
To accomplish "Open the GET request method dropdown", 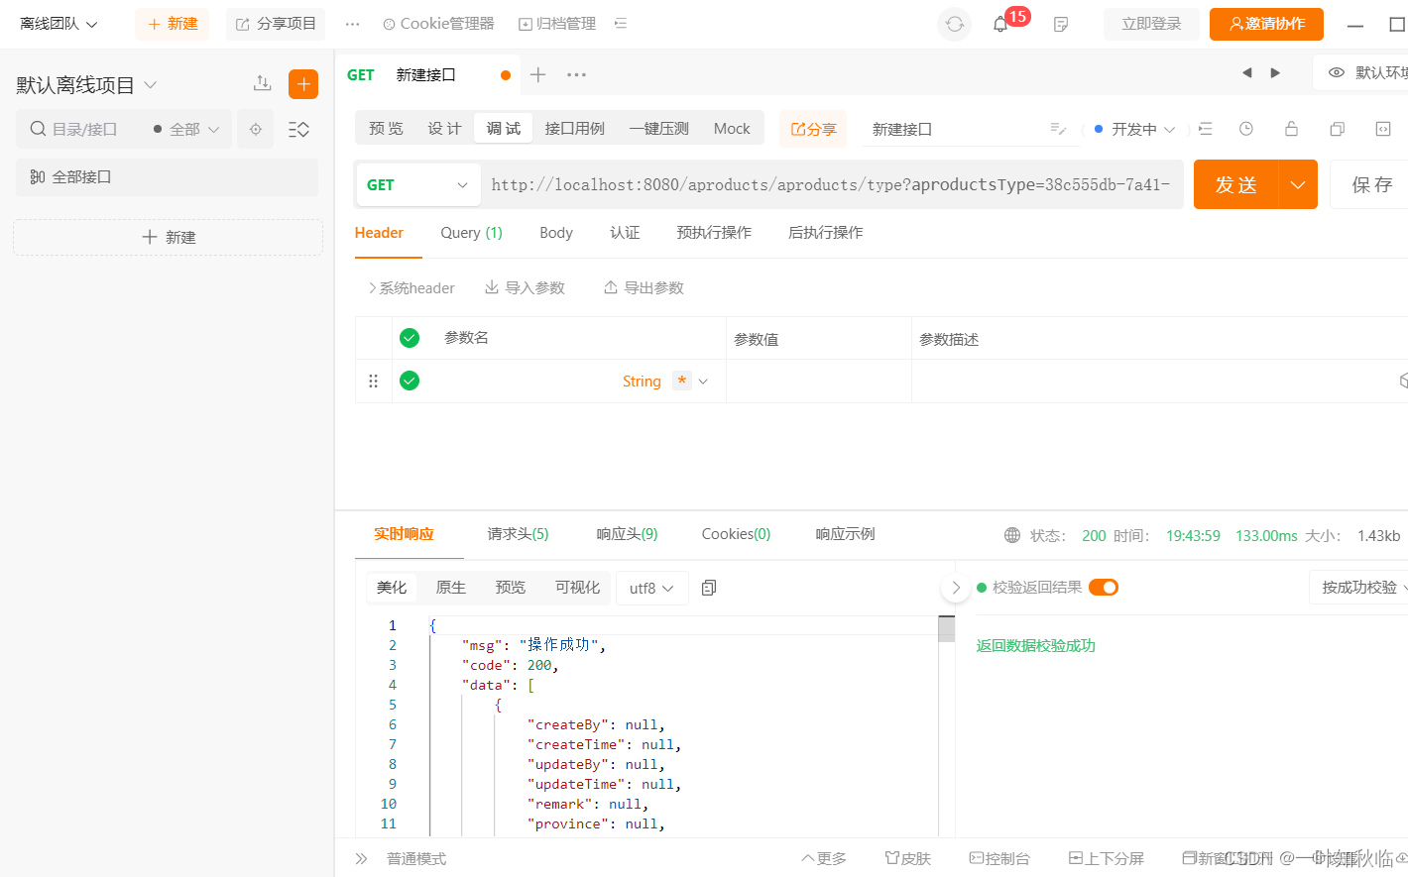I will (x=417, y=184).
